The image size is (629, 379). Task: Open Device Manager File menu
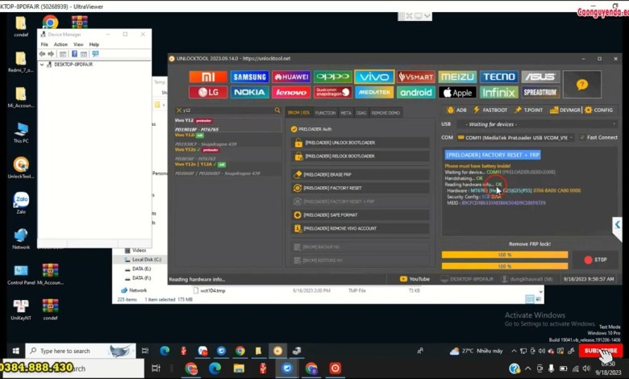[44, 44]
